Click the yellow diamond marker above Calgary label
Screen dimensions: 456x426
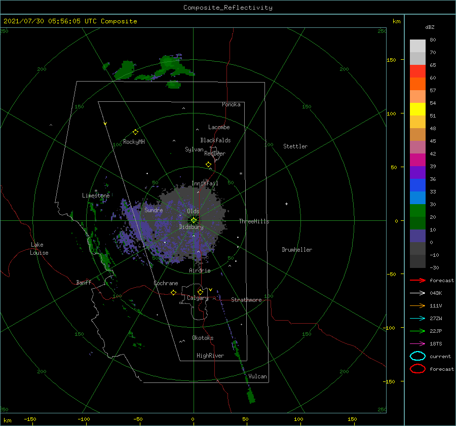pyautogui.click(x=200, y=292)
